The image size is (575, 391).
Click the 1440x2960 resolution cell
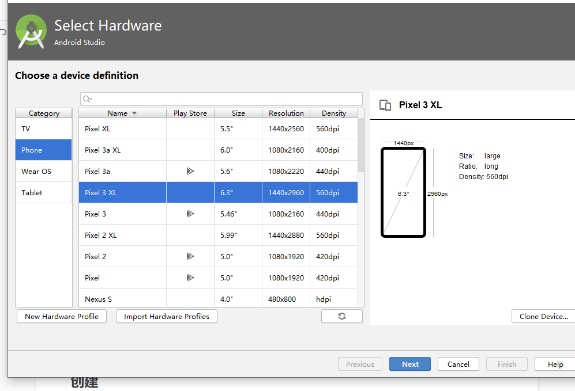[286, 192]
